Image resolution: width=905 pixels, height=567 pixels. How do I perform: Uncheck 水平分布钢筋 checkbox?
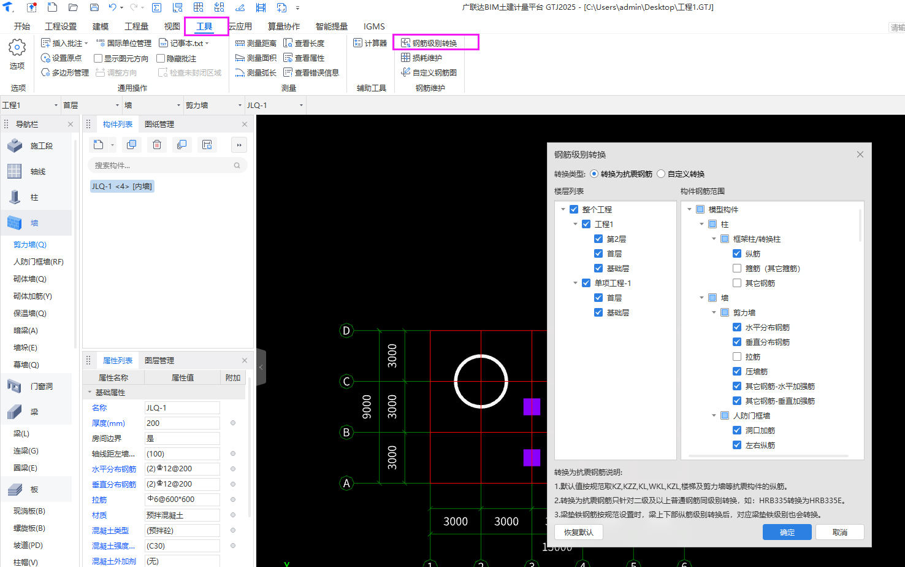[x=737, y=327]
